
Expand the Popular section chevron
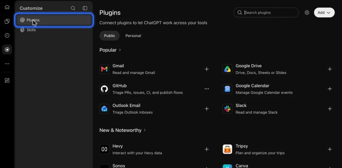[x=120, y=50]
